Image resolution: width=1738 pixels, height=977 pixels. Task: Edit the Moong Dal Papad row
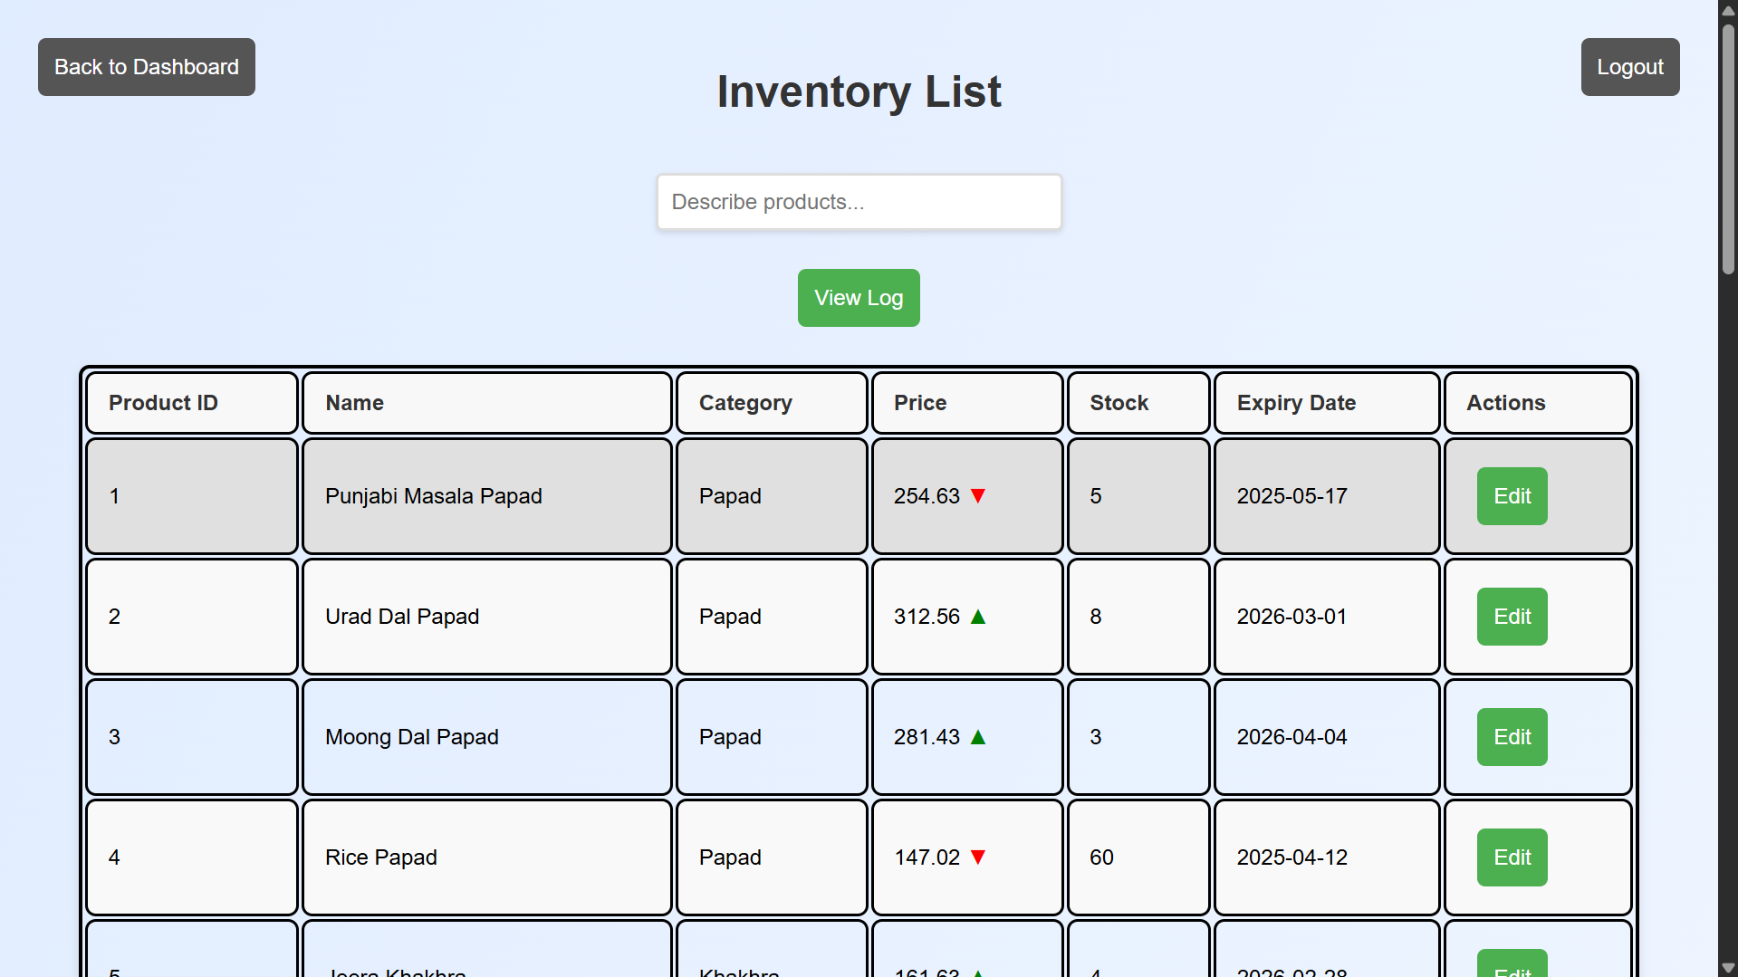[x=1512, y=737]
